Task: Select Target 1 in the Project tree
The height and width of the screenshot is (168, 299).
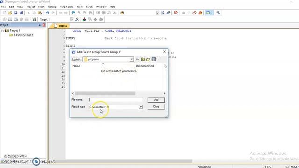Action: (x=14, y=31)
